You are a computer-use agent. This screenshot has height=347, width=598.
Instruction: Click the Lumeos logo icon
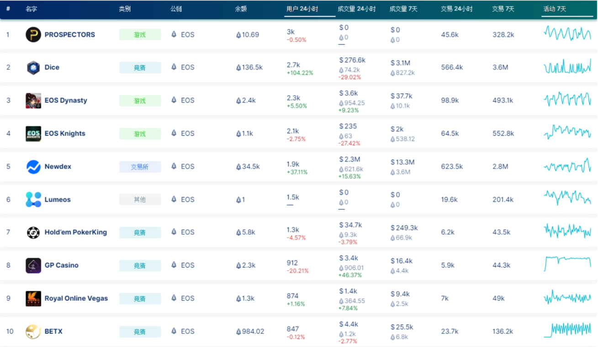coord(33,200)
